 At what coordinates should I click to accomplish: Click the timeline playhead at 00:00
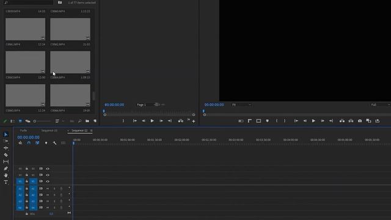click(x=73, y=143)
